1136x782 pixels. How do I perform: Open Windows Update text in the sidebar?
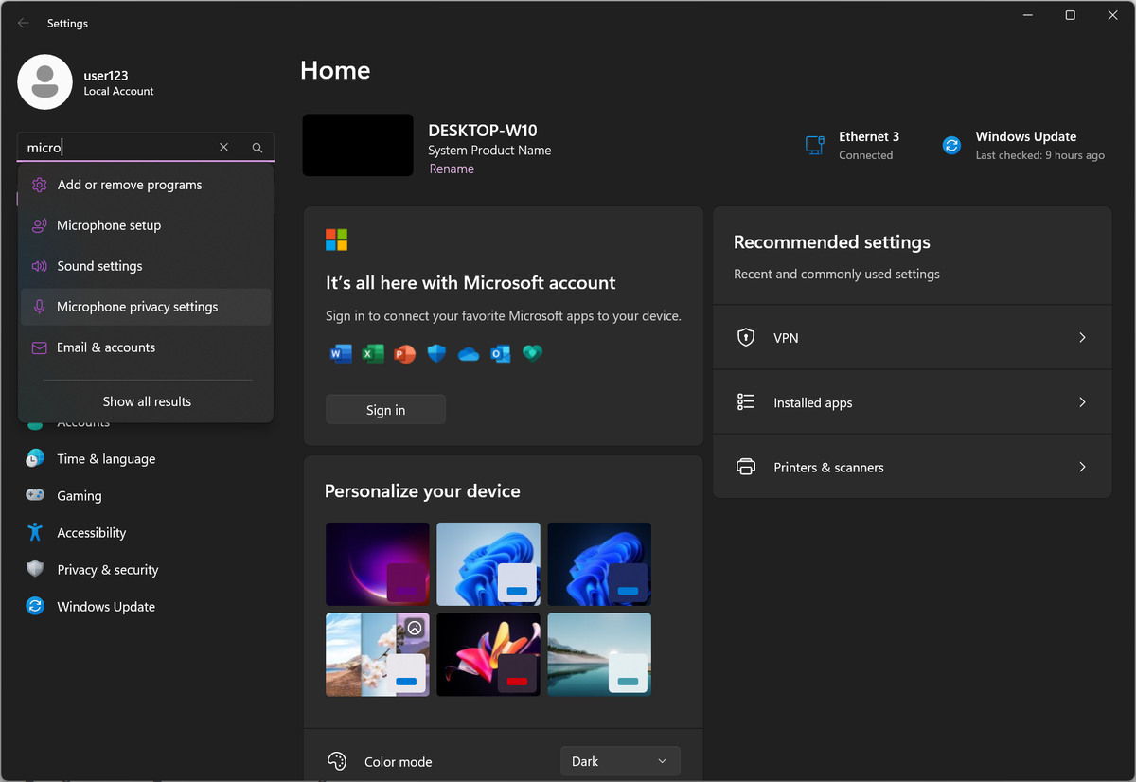point(106,606)
